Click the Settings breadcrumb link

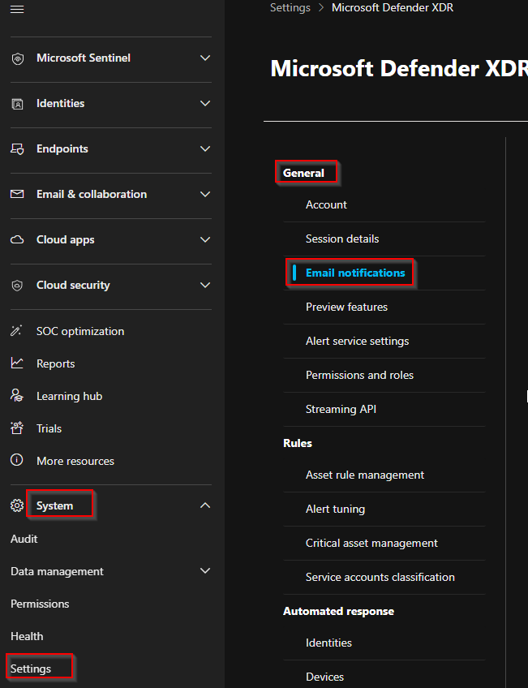click(290, 8)
